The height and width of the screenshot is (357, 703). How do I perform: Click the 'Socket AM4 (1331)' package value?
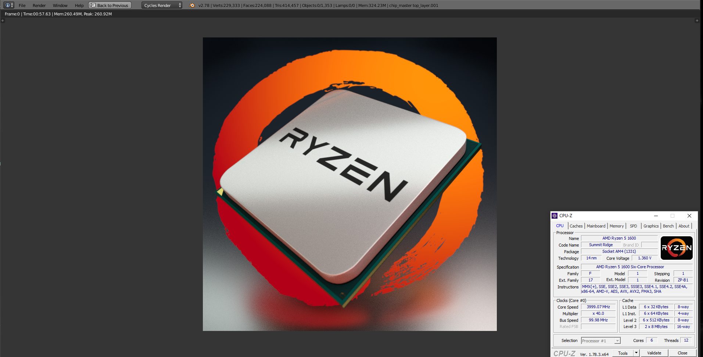(x=619, y=252)
